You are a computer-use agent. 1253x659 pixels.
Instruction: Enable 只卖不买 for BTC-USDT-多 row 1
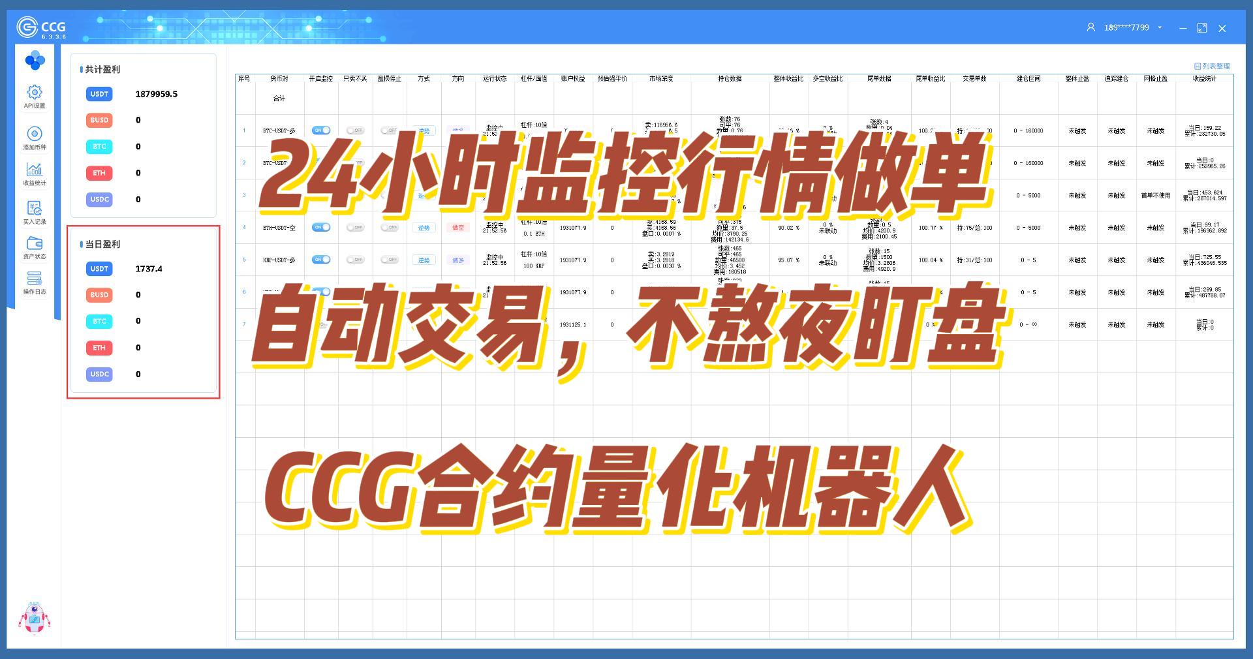[355, 130]
